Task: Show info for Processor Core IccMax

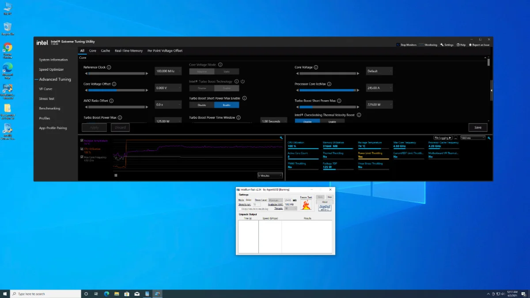Action: [329, 84]
